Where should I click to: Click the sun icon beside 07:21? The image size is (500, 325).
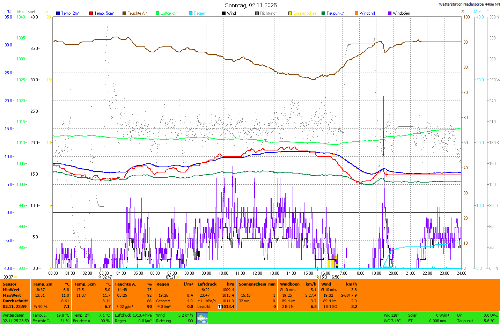178,277
